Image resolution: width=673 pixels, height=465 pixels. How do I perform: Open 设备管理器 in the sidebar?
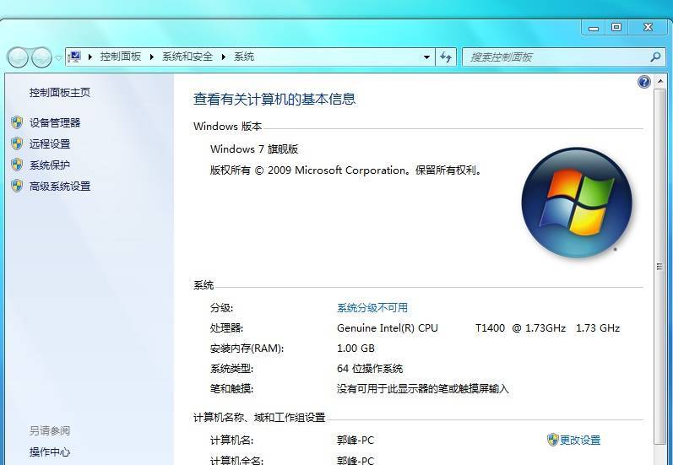click(x=55, y=122)
